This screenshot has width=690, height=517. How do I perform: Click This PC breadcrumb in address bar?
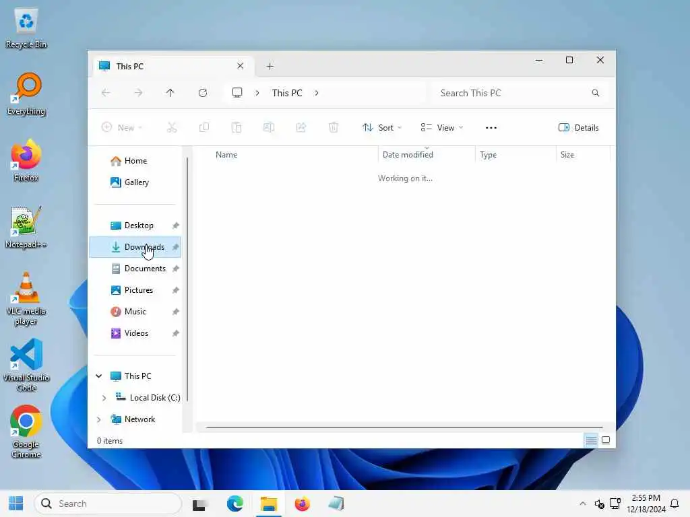[287, 93]
